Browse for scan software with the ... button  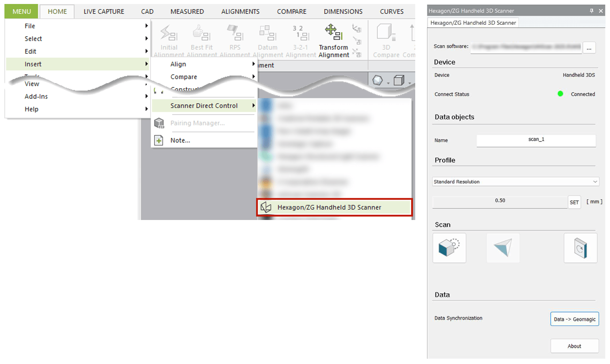[589, 47]
